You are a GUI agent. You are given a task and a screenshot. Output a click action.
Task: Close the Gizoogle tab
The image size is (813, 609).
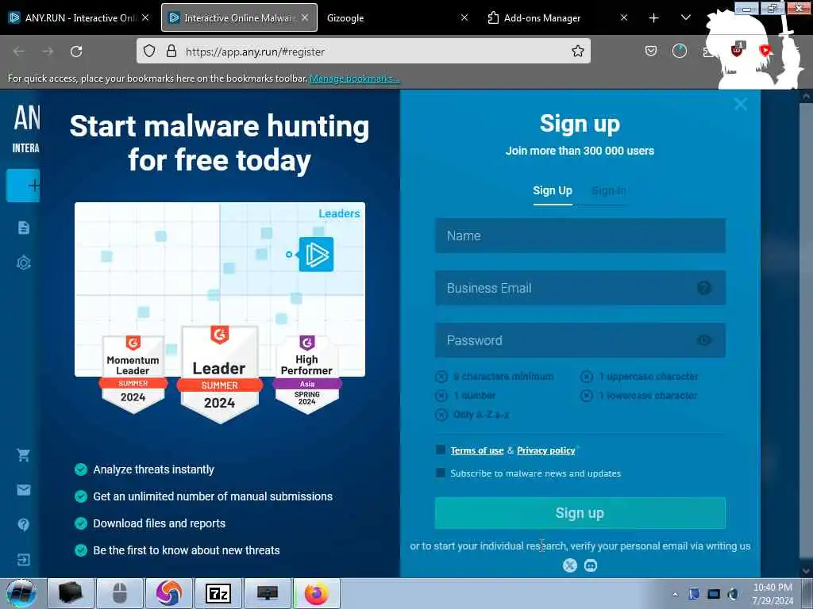coord(464,18)
